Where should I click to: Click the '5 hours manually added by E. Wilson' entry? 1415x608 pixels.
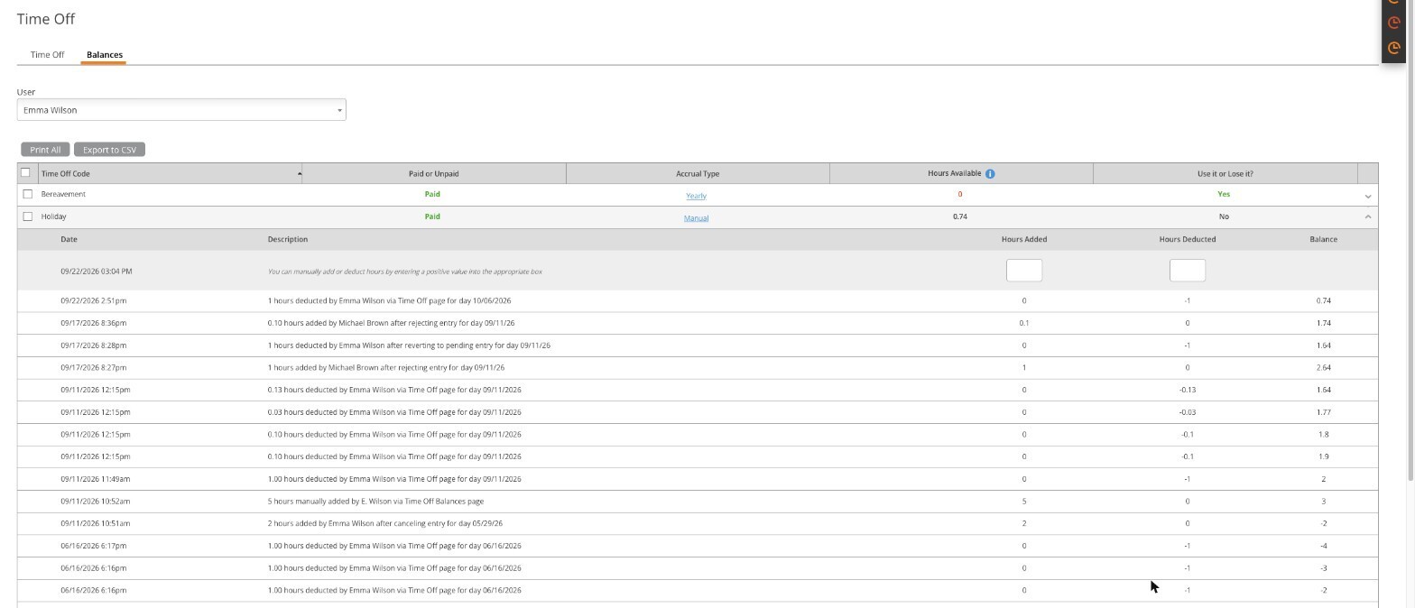[375, 502]
